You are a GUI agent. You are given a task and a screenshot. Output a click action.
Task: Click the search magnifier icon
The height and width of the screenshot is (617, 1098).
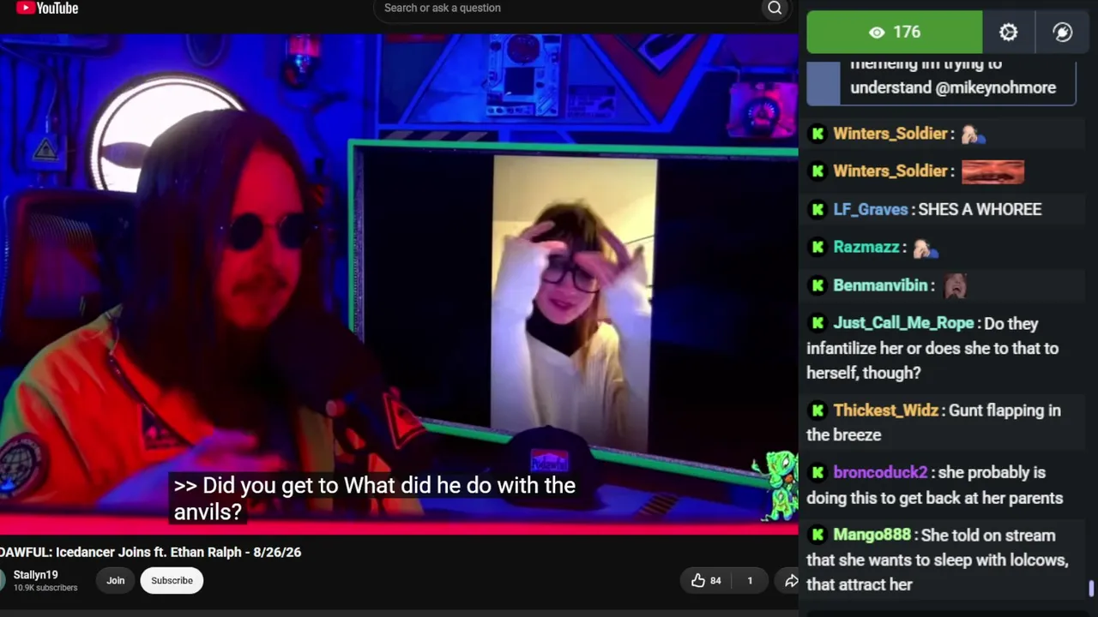pos(775,9)
